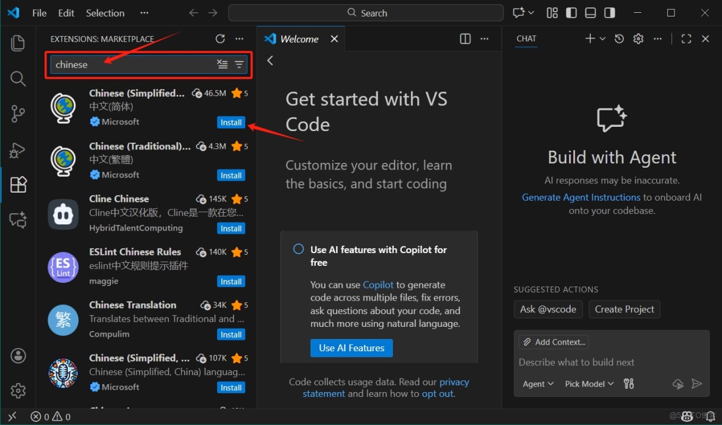Viewport: 722px width, 425px height.
Task: Switch to the Welcome tab
Action: pyautogui.click(x=298, y=38)
